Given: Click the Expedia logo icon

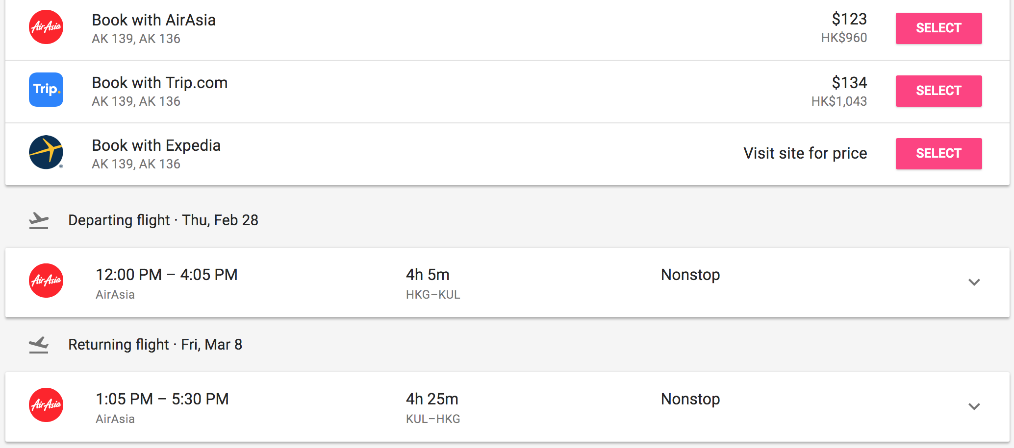Looking at the screenshot, I should [46, 152].
